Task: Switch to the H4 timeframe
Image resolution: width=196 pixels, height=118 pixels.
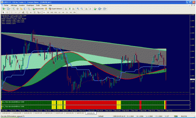Action: point(63,12)
